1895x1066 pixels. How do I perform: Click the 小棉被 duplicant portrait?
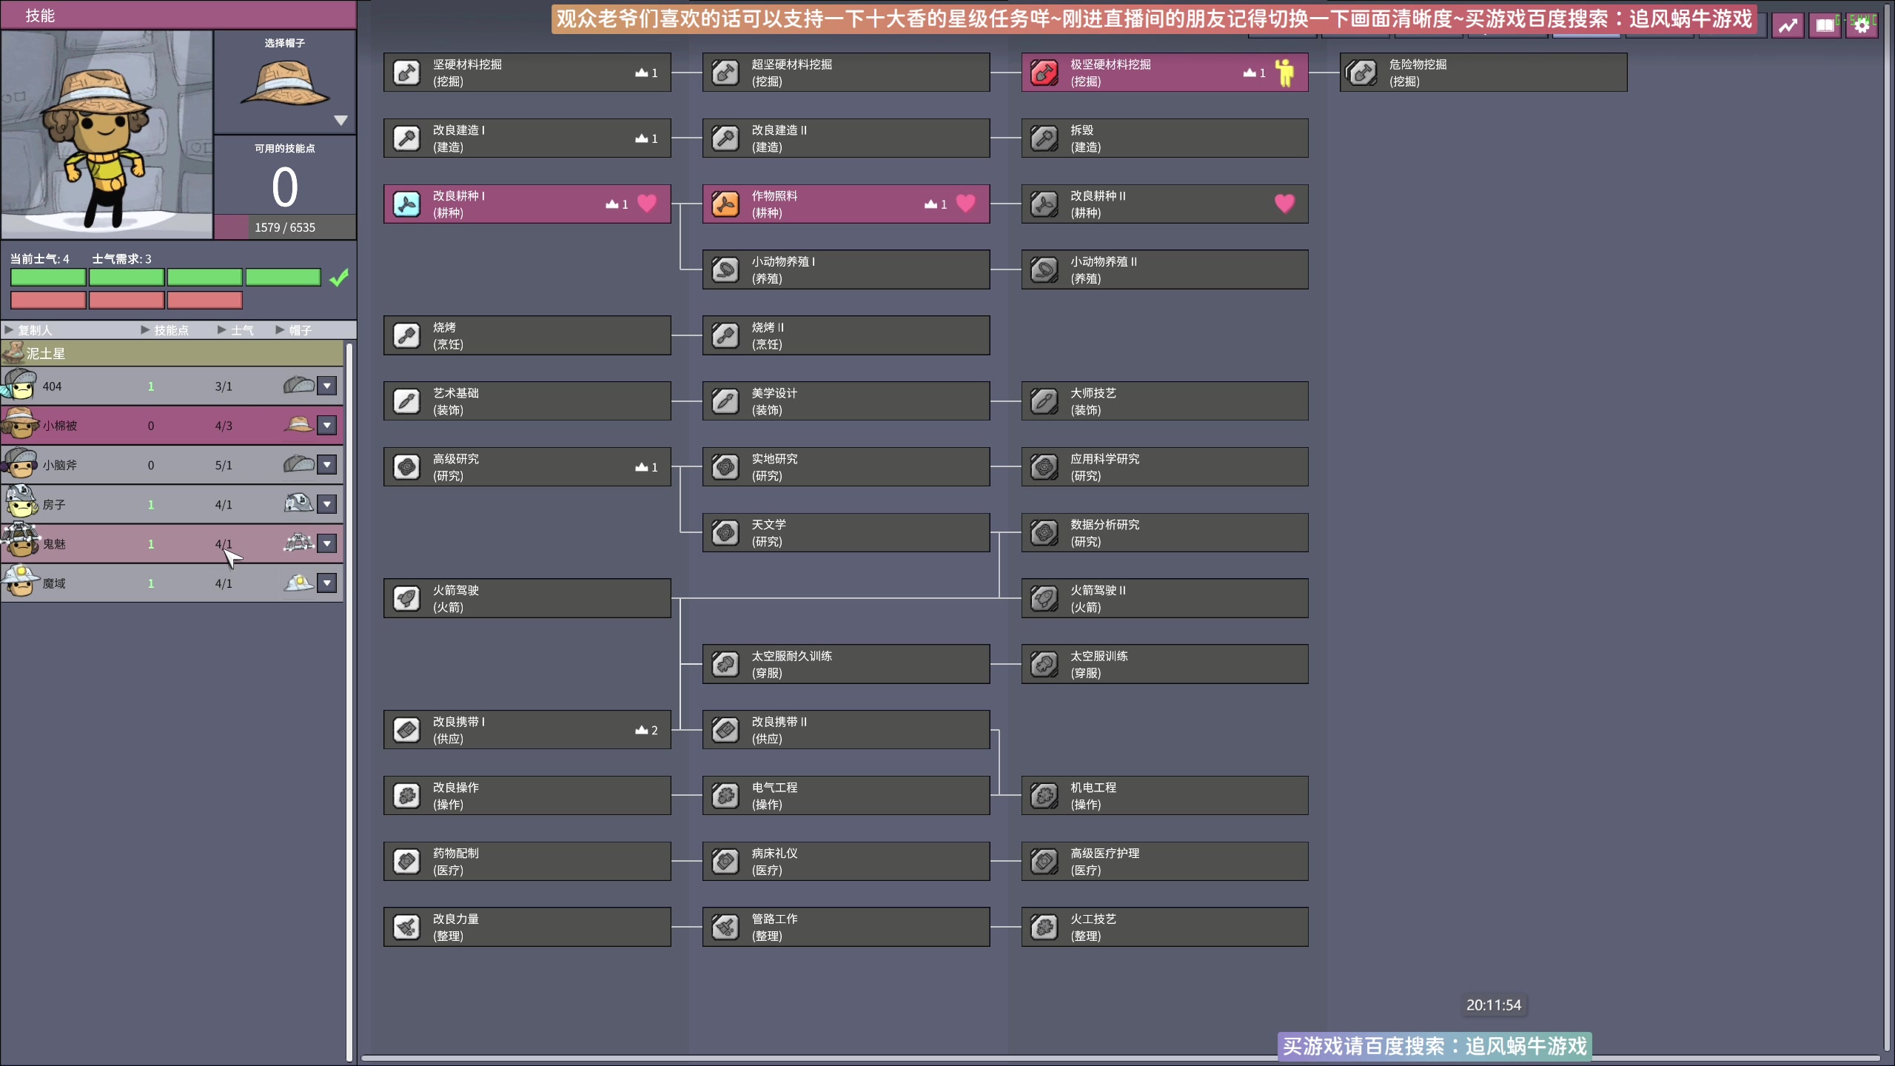point(19,425)
